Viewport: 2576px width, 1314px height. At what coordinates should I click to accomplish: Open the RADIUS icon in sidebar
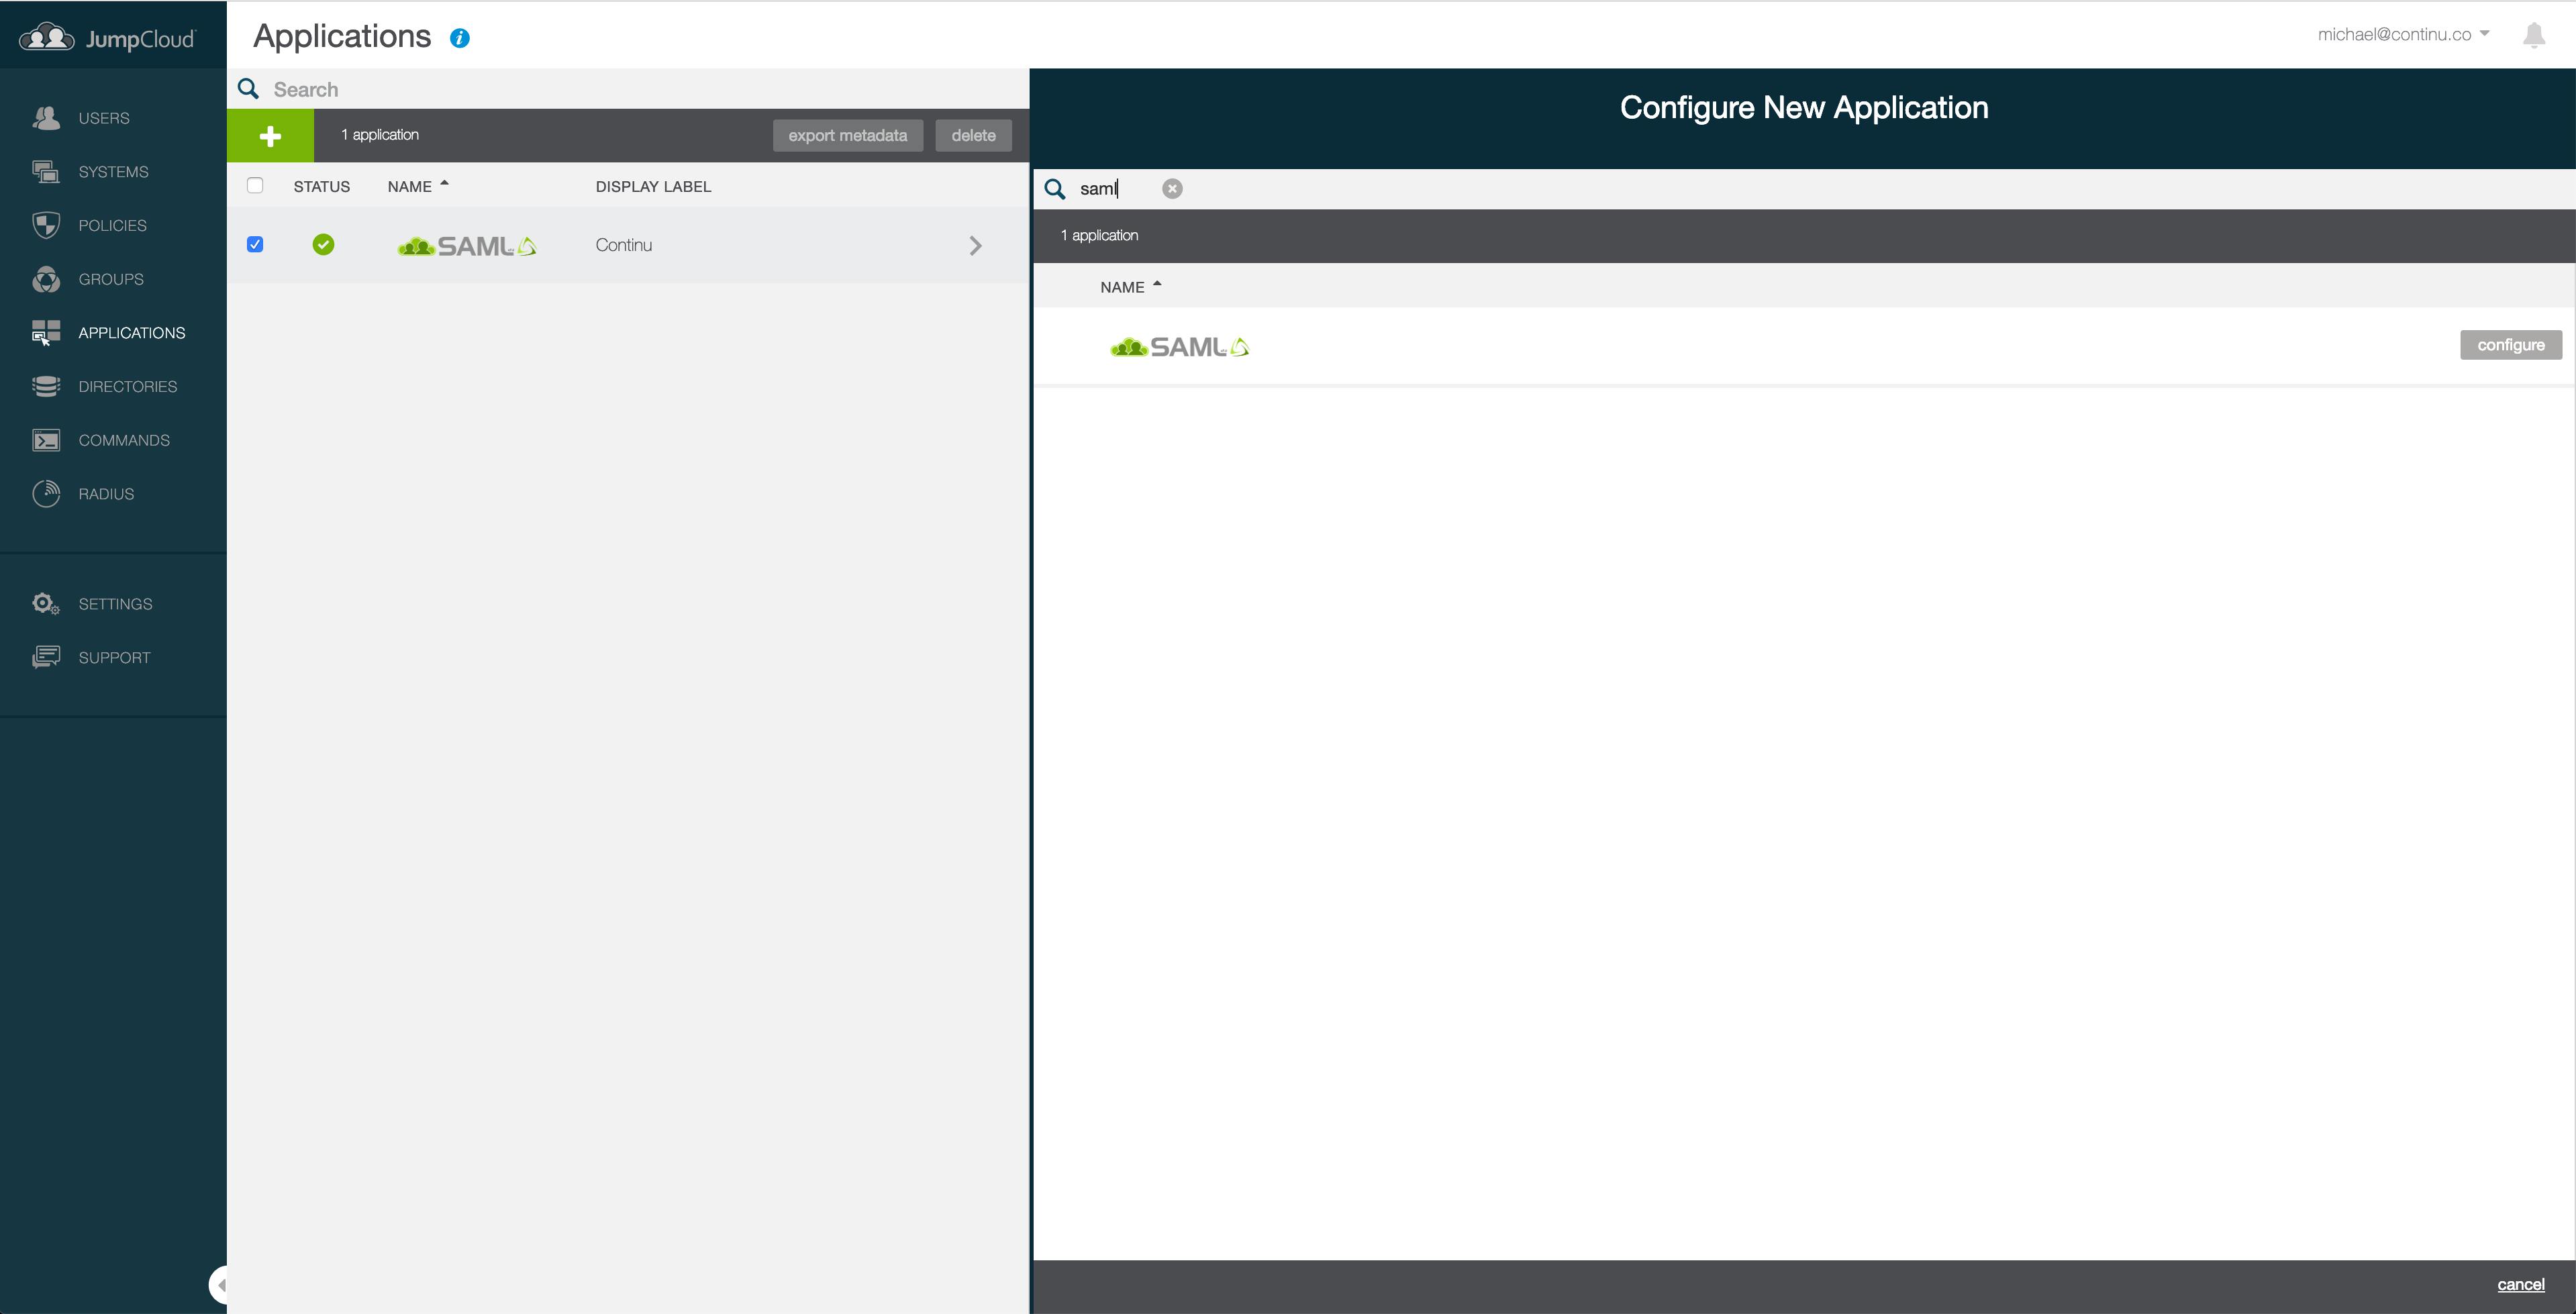coord(46,494)
